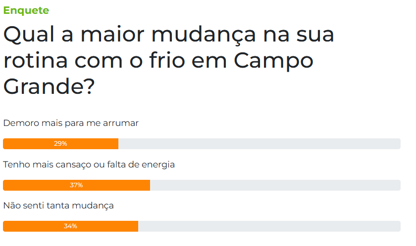Click the poll question about Campo Grande
The height and width of the screenshot is (246, 416).
click(168, 60)
